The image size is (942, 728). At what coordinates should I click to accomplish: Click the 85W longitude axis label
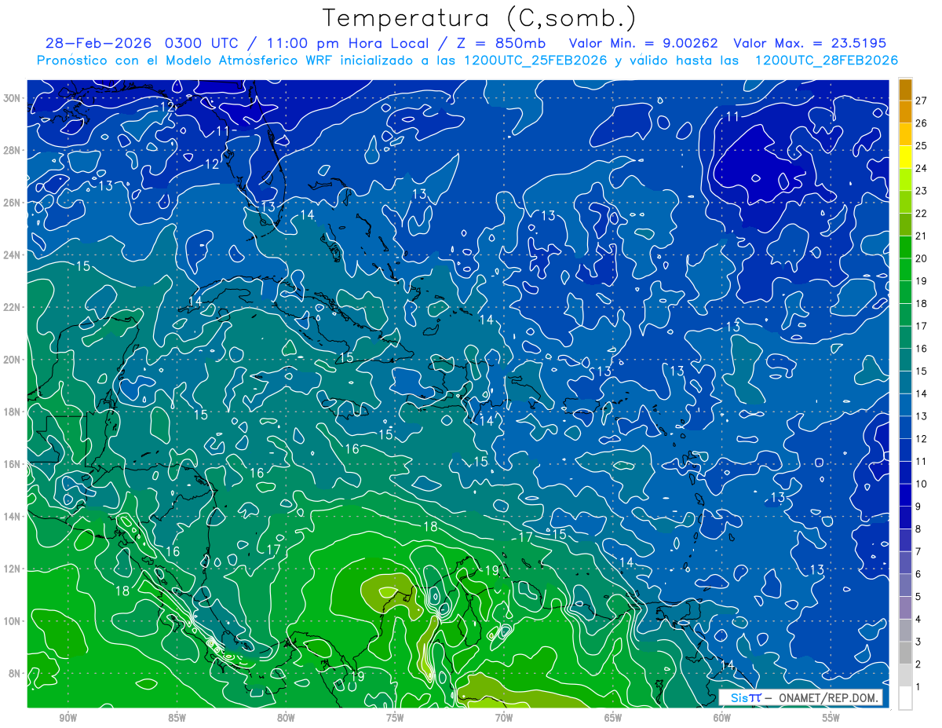(177, 717)
